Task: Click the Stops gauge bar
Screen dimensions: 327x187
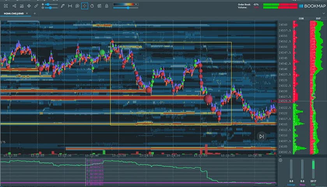Action: click(x=302, y=169)
